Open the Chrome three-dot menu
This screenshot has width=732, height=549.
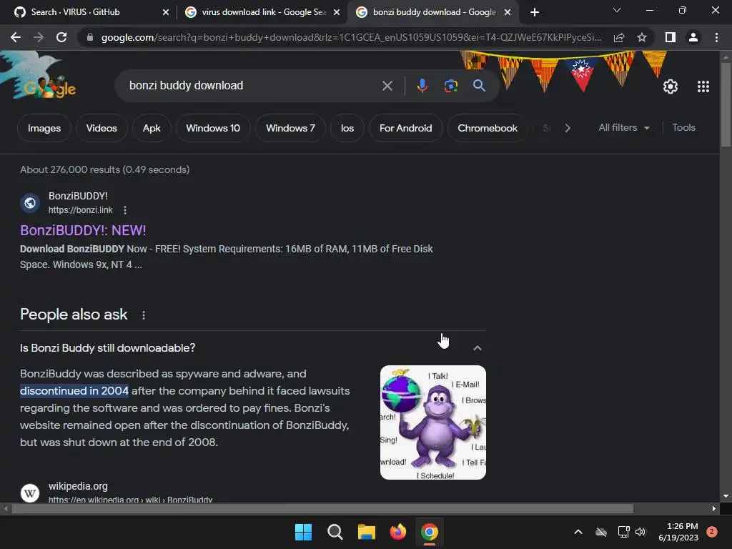pos(716,37)
